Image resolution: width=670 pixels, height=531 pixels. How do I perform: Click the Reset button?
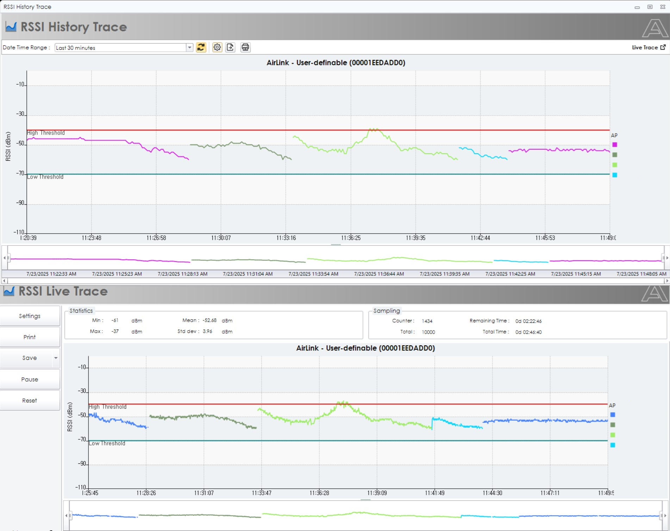[30, 400]
